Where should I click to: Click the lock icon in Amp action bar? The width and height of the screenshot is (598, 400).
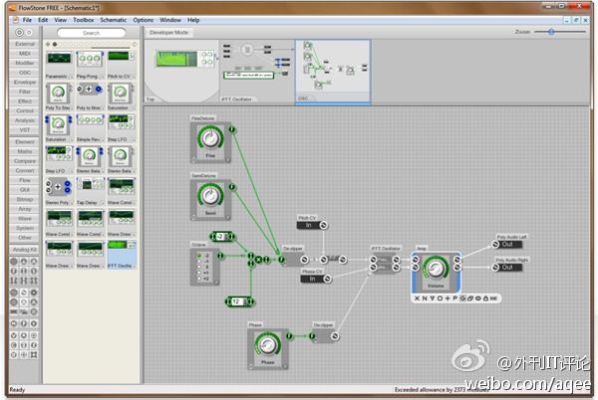pyautogui.click(x=485, y=299)
